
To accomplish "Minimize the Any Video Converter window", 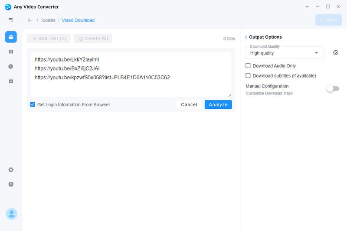I will pyautogui.click(x=318, y=7).
